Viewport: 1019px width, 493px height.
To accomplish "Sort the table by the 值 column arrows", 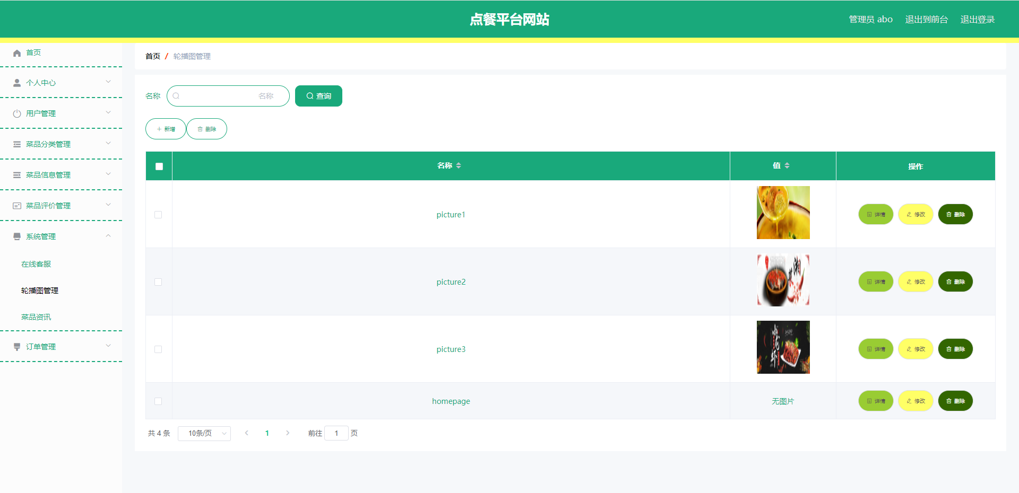I will tap(787, 166).
